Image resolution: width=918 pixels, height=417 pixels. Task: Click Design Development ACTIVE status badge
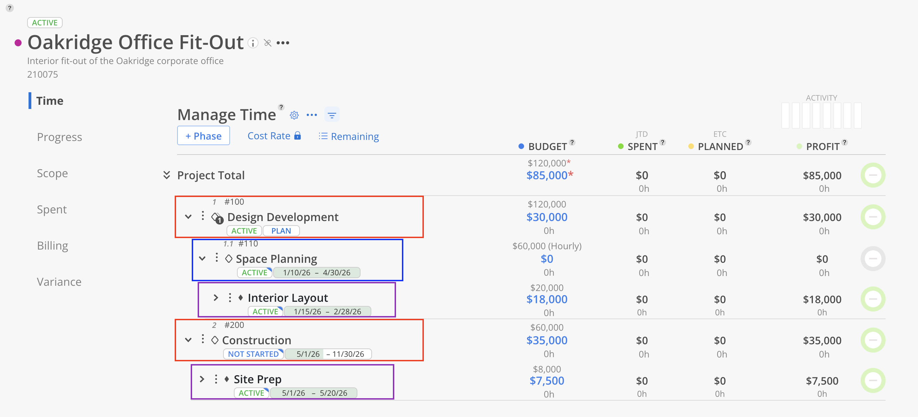[244, 230]
